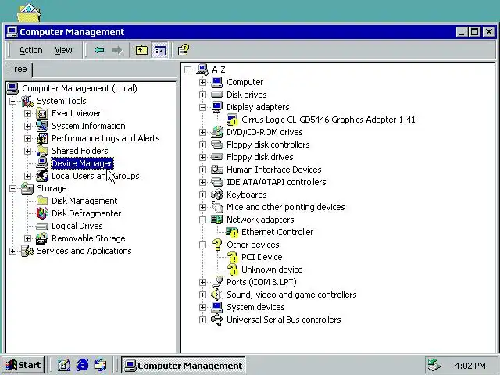Select Human Interface Devices category
The height and width of the screenshot is (375, 500).
(x=274, y=170)
